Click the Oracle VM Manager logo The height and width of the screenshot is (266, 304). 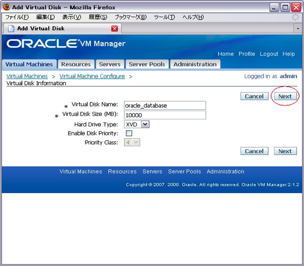click(x=66, y=44)
